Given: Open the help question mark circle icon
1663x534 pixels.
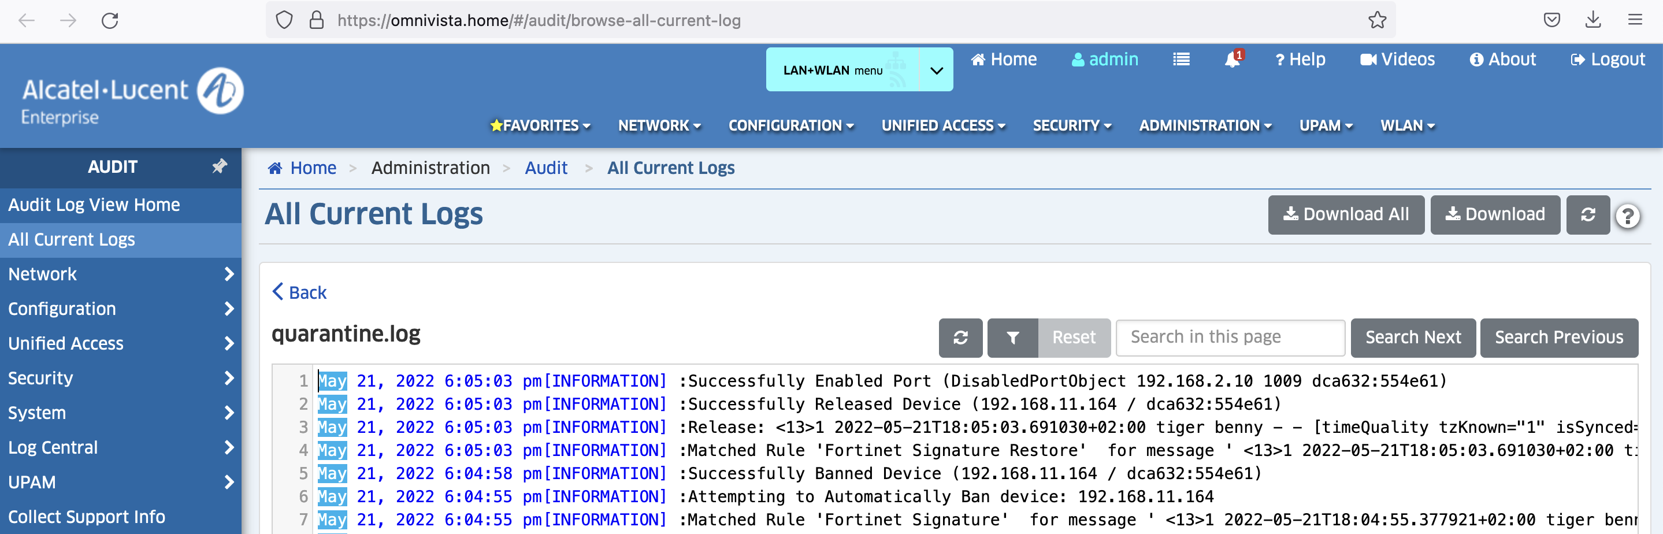Looking at the screenshot, I should point(1627,216).
